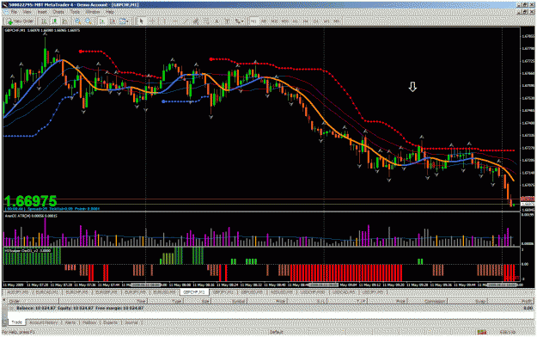537x337 pixels.
Task: Switch to the MN timeframe
Action: point(336,21)
